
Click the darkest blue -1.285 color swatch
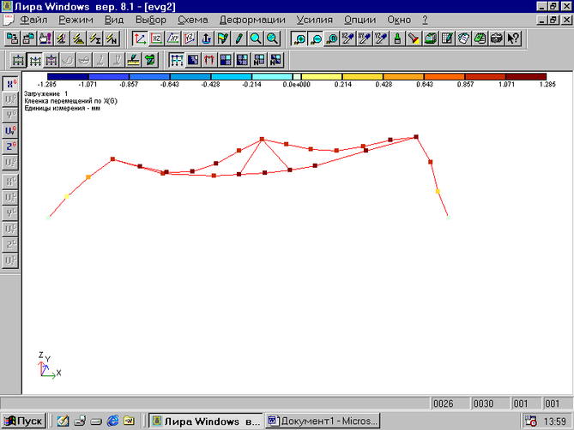(68, 76)
